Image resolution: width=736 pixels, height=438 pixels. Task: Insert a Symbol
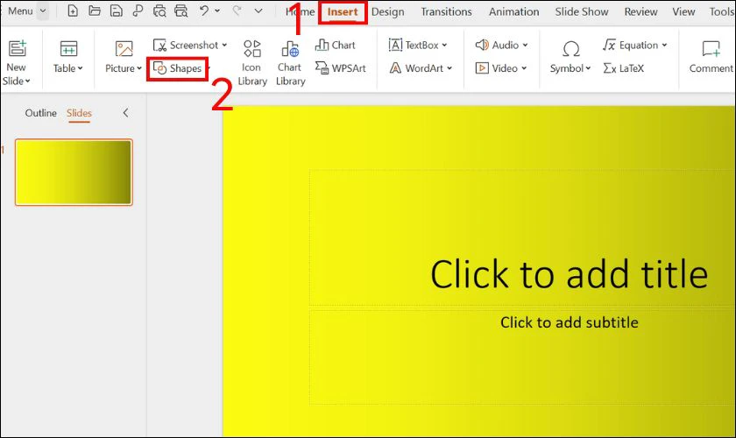570,57
